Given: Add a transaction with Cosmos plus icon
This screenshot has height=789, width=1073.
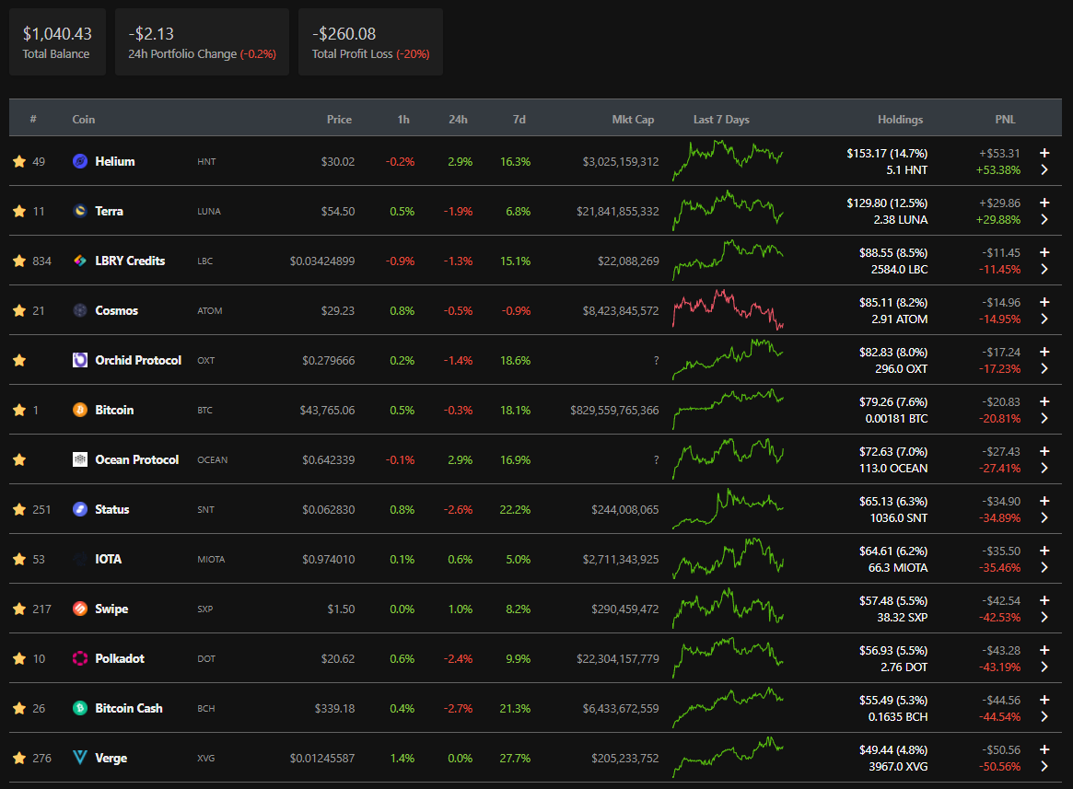Looking at the screenshot, I should click(x=1044, y=302).
